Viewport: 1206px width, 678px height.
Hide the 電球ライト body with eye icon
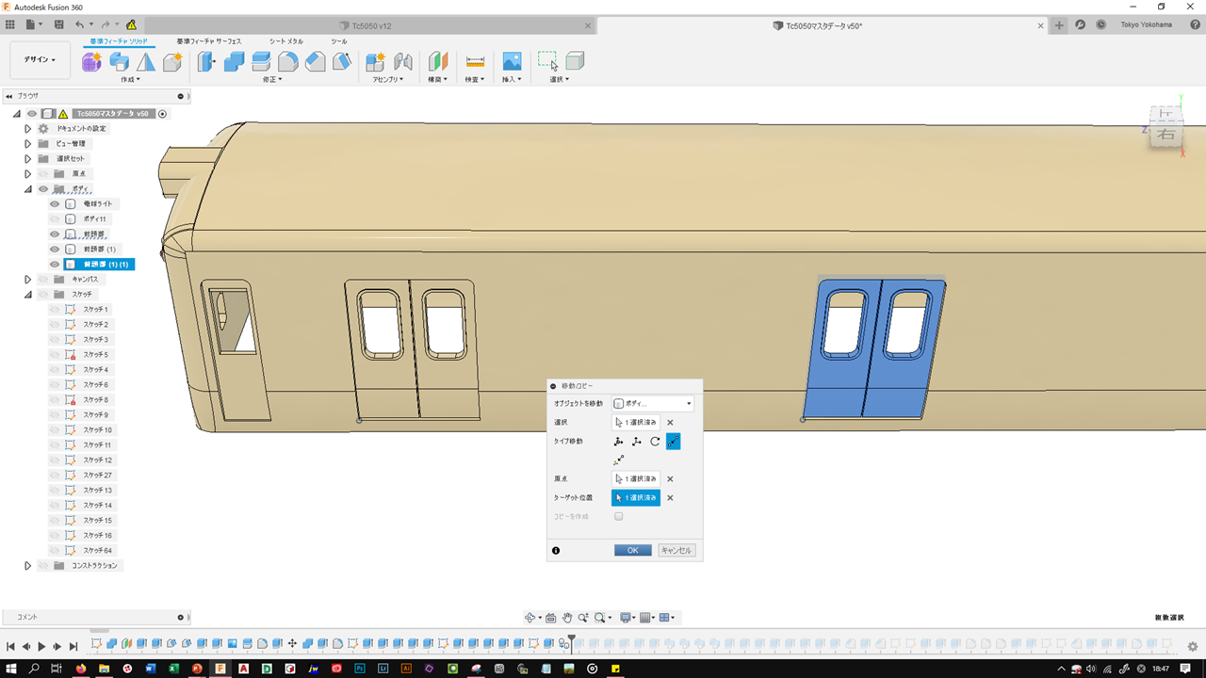tap(55, 204)
